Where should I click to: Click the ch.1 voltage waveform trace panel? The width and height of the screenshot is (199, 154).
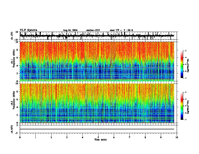pyautogui.click(x=98, y=36)
